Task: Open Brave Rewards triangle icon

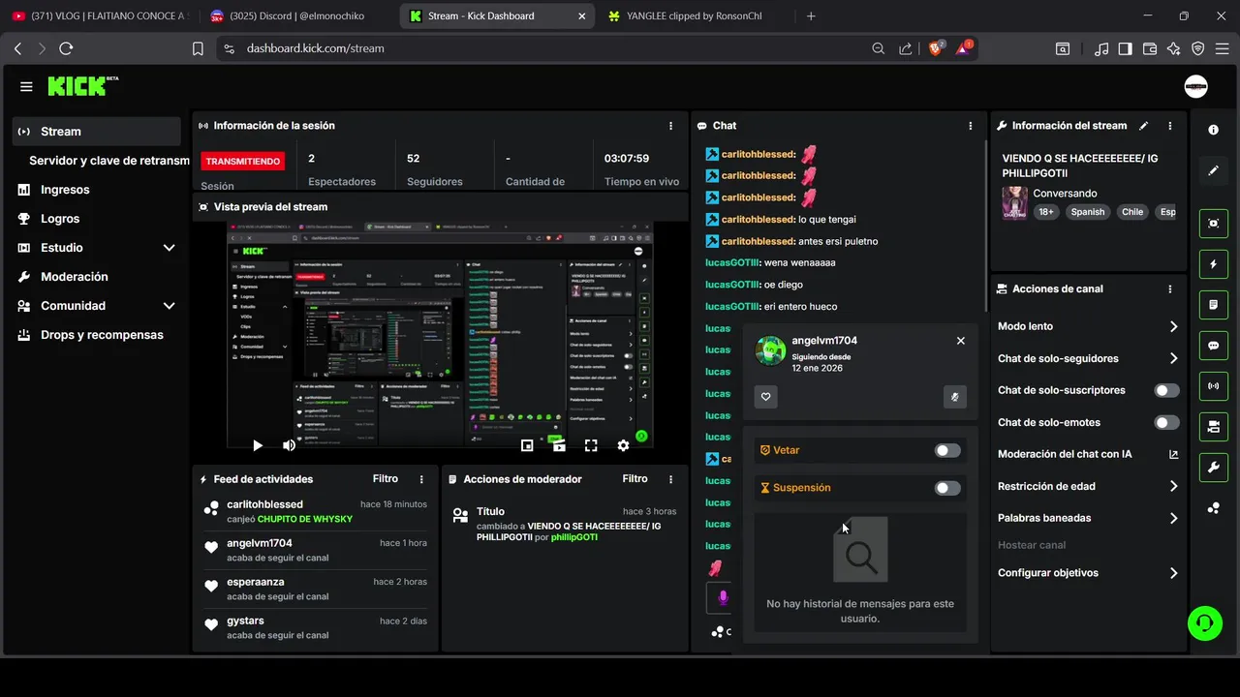Action: pos(965,48)
